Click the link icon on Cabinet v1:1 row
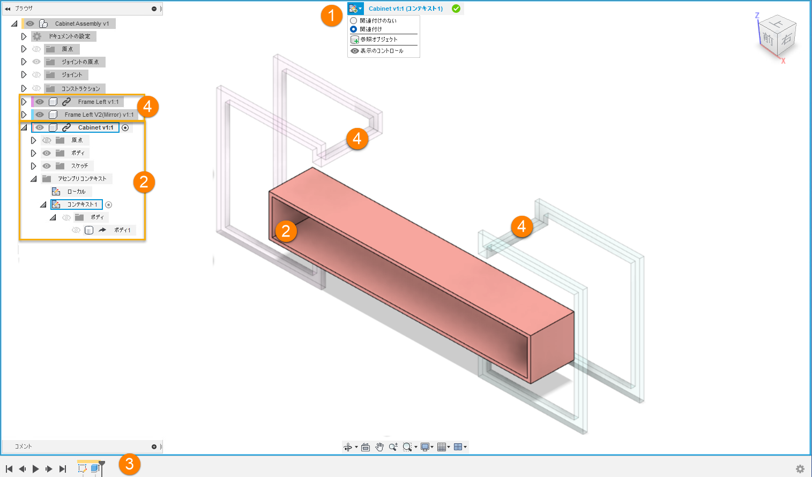The width and height of the screenshot is (812, 477). tap(66, 127)
